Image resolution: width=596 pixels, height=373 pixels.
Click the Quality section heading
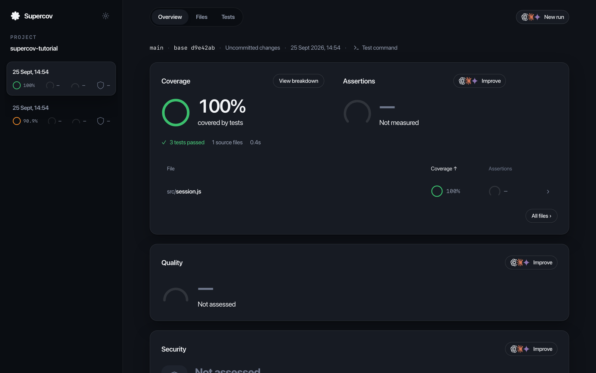[172, 263]
